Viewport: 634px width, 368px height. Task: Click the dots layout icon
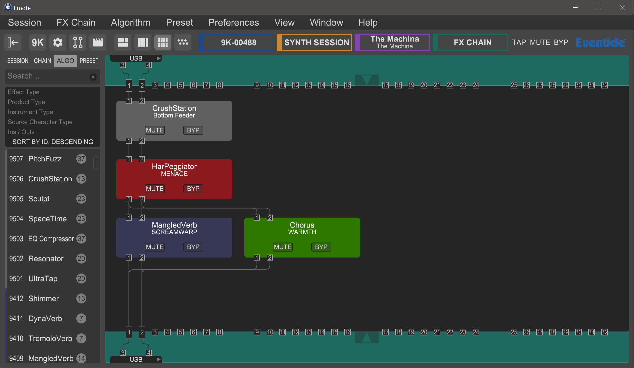click(183, 42)
